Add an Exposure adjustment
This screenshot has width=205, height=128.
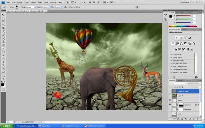tap(189, 38)
